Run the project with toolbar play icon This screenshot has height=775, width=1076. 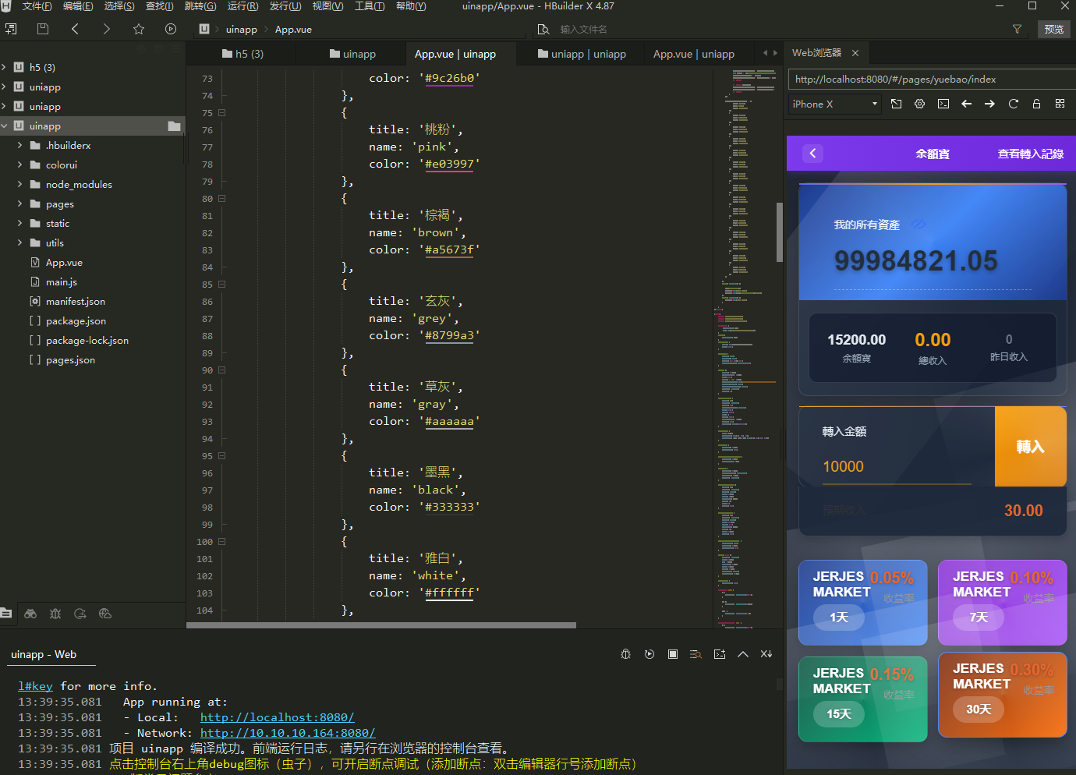tap(171, 29)
